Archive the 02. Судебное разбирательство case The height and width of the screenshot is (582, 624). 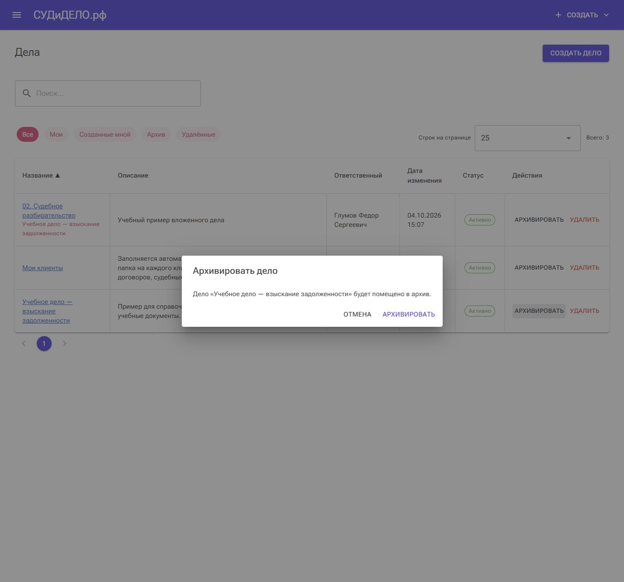click(x=539, y=220)
